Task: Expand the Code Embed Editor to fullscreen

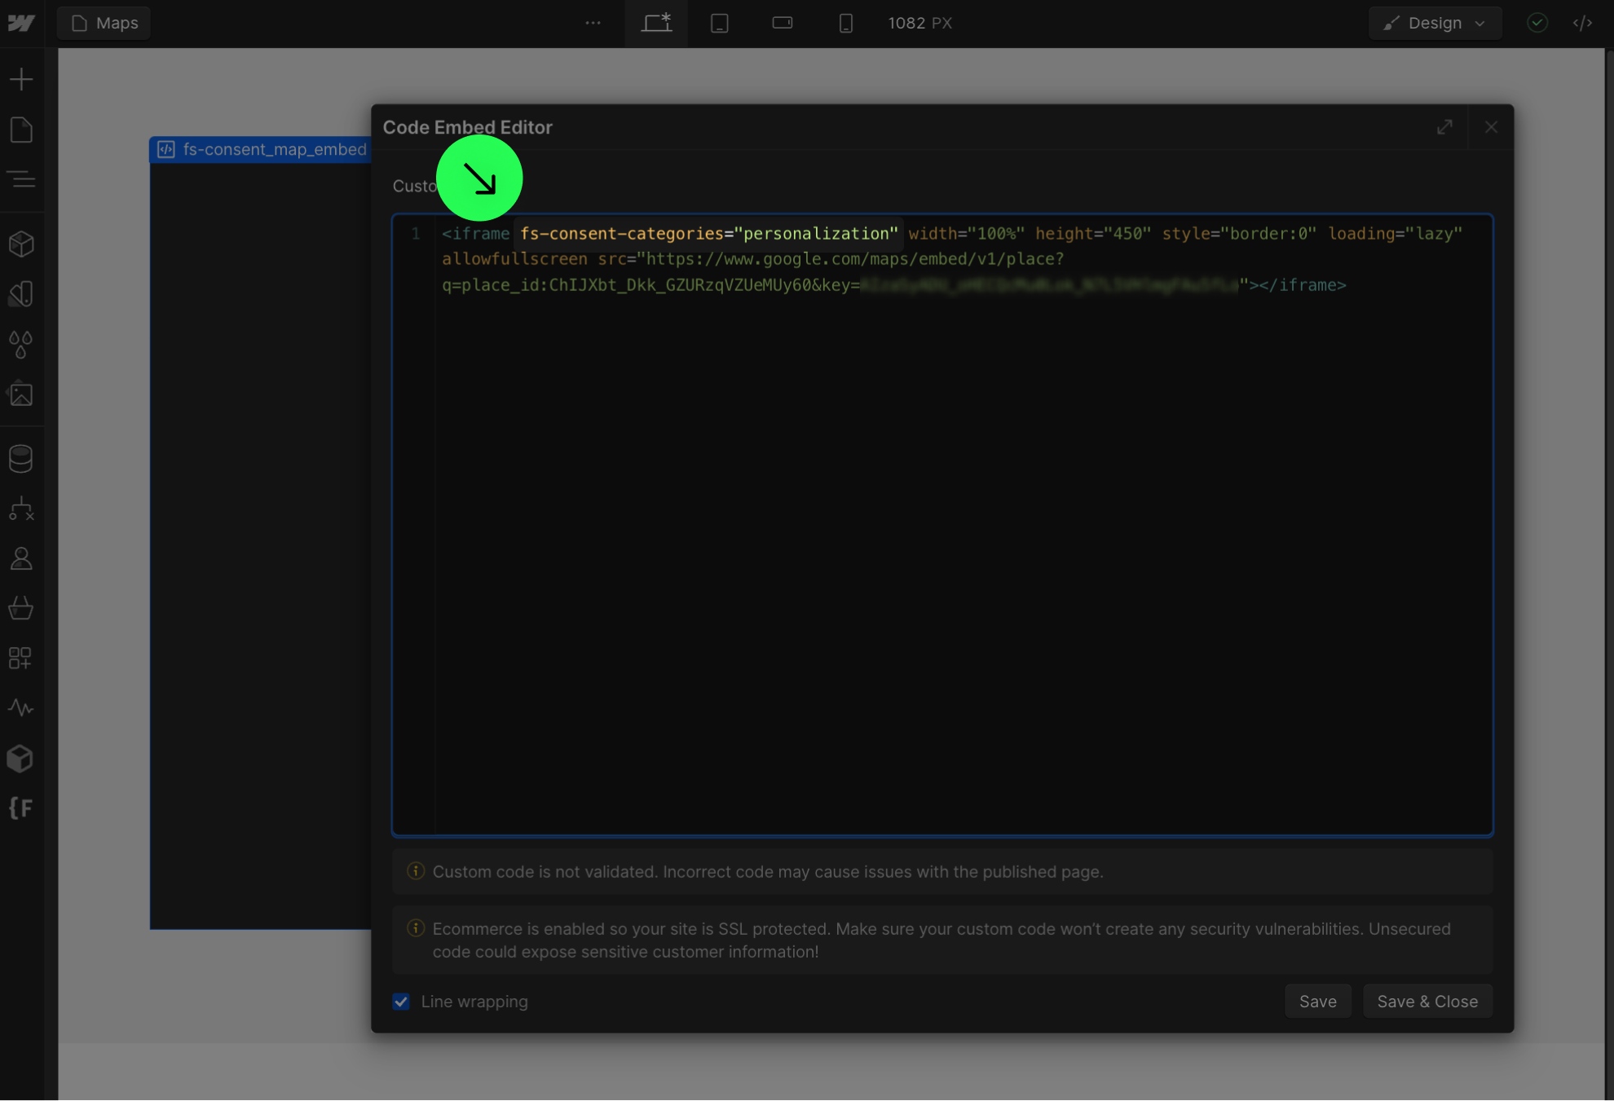Action: [1444, 127]
